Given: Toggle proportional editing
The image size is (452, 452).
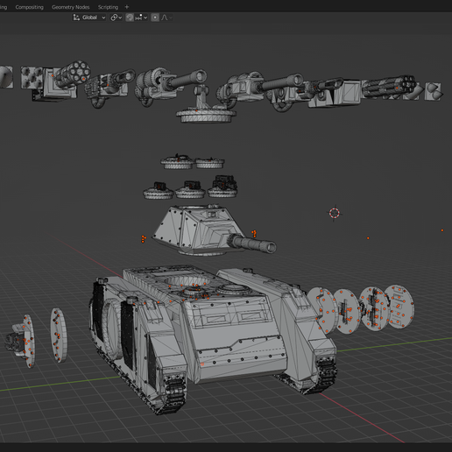Looking at the screenshot, I should 155,18.
